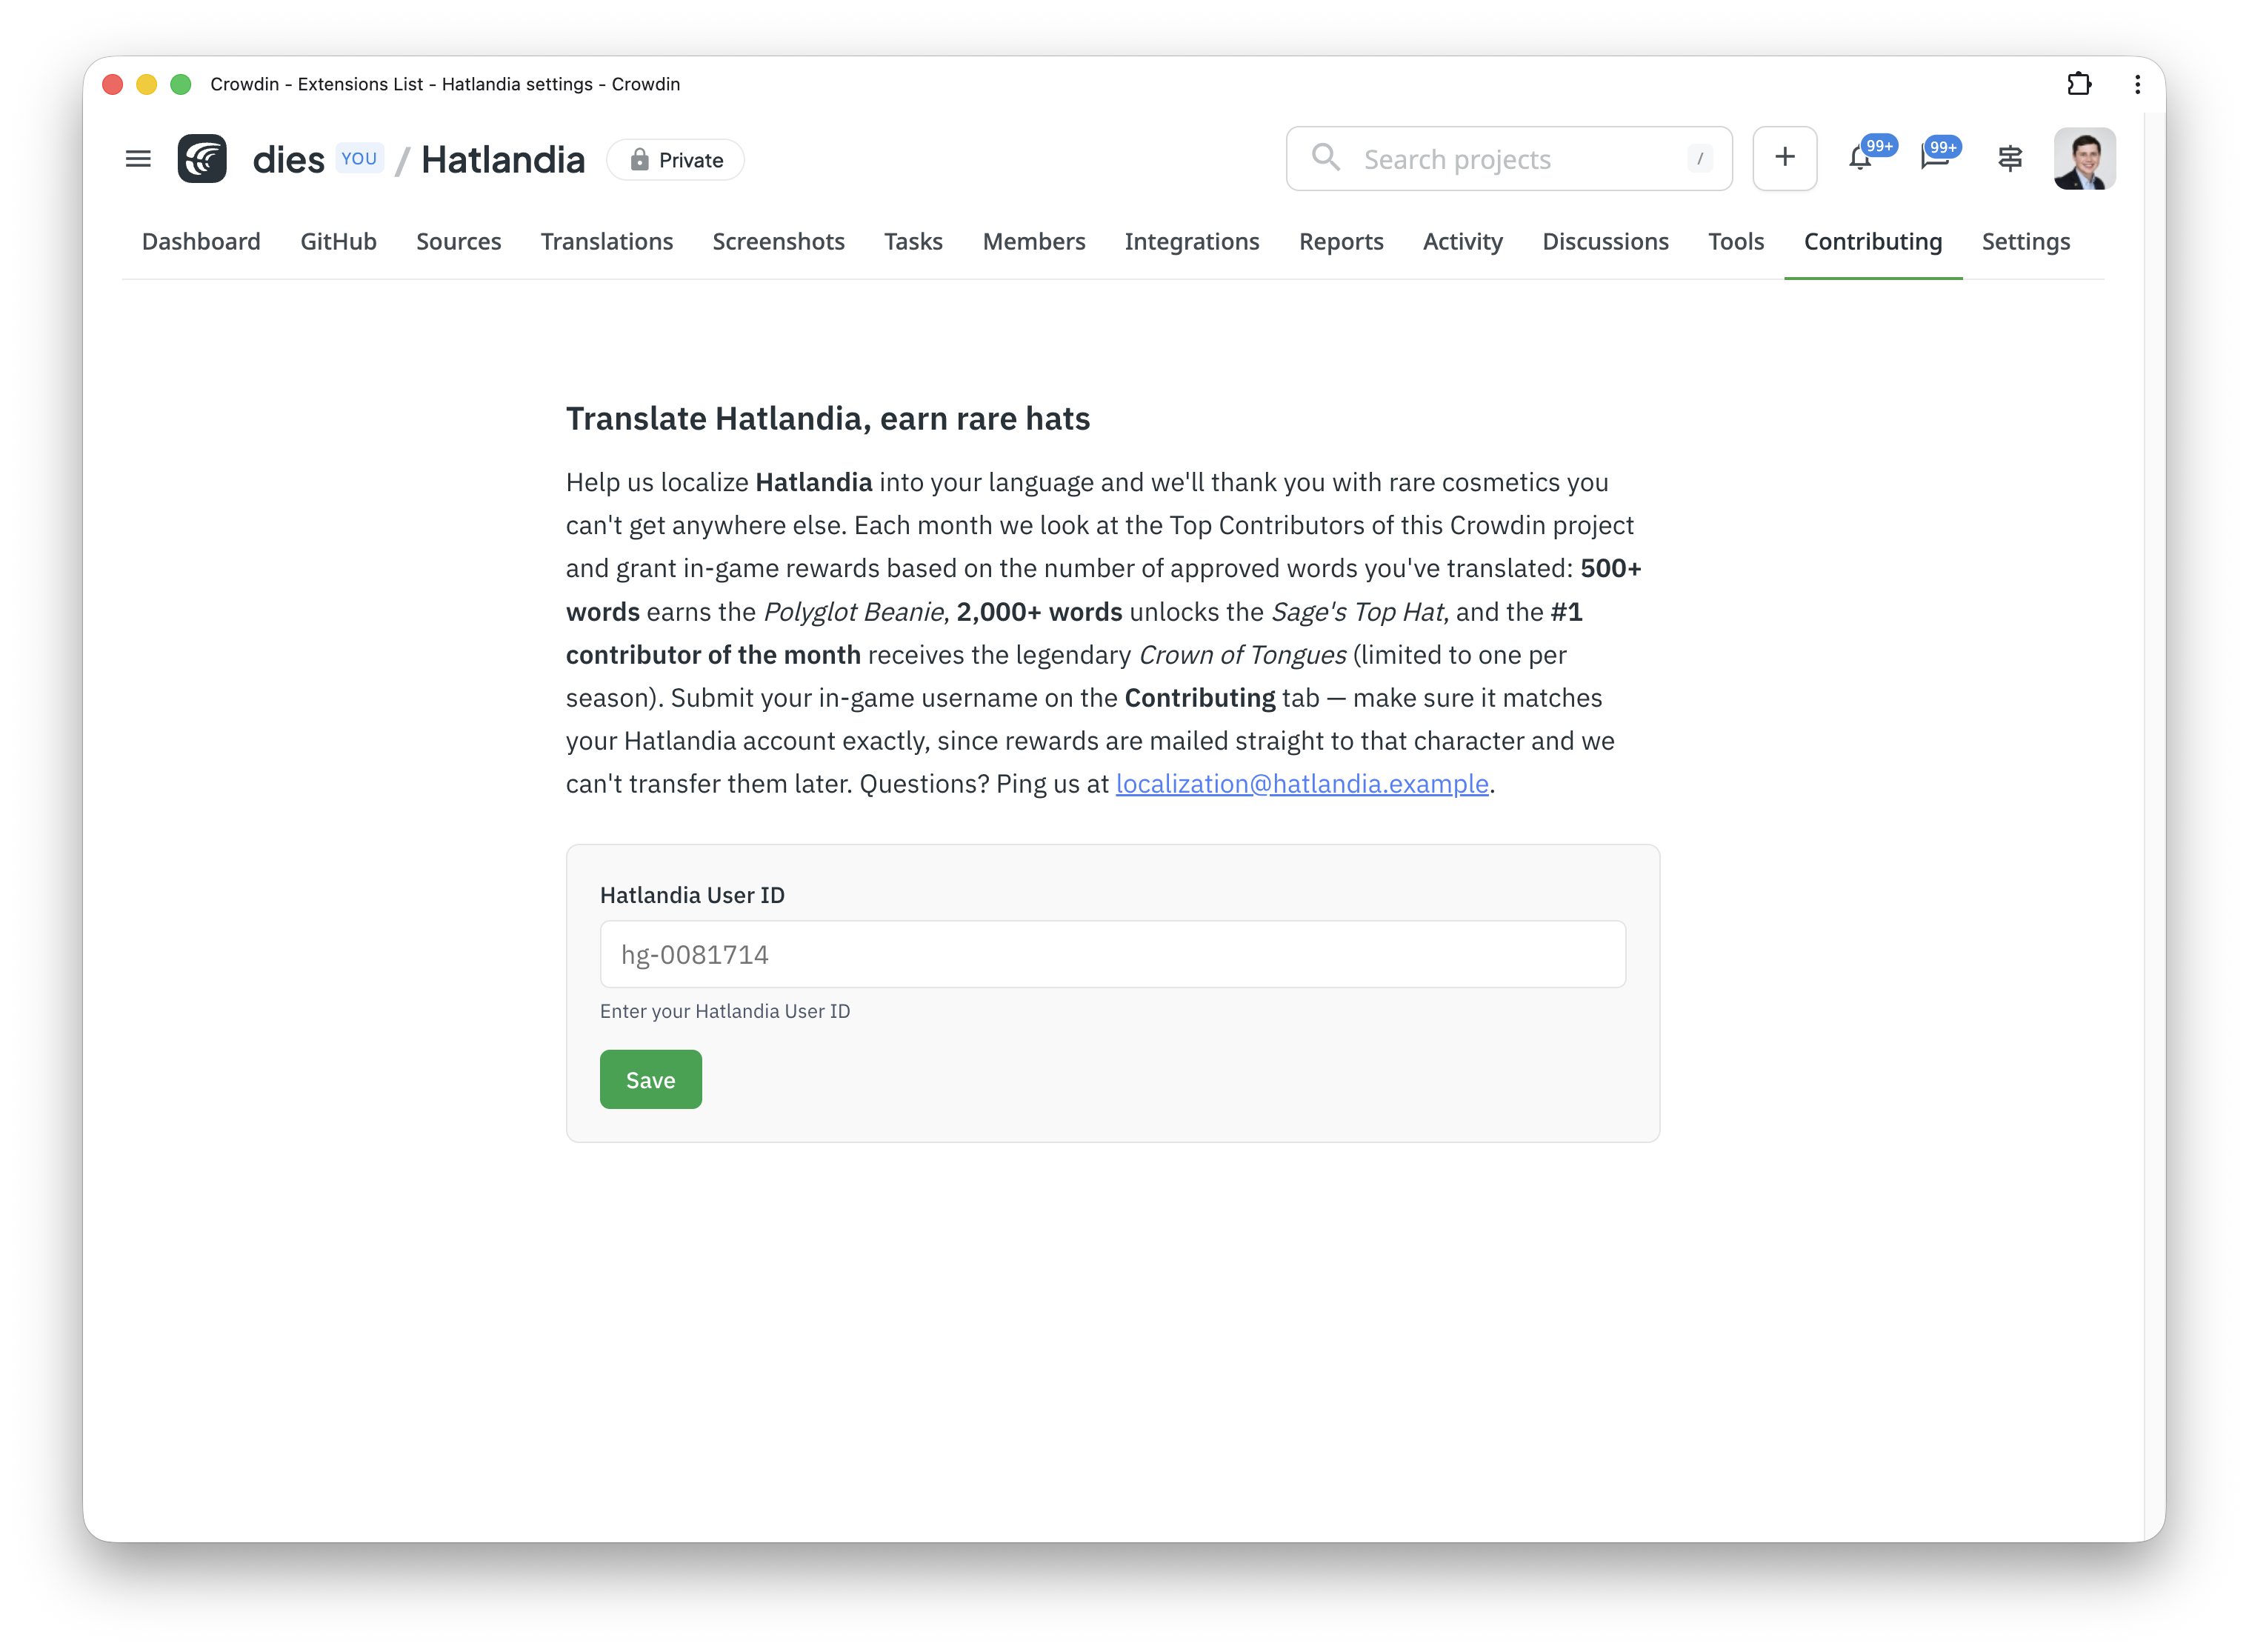The width and height of the screenshot is (2249, 1652).
Task: Open the hamburger navigation menu
Action: (138, 159)
